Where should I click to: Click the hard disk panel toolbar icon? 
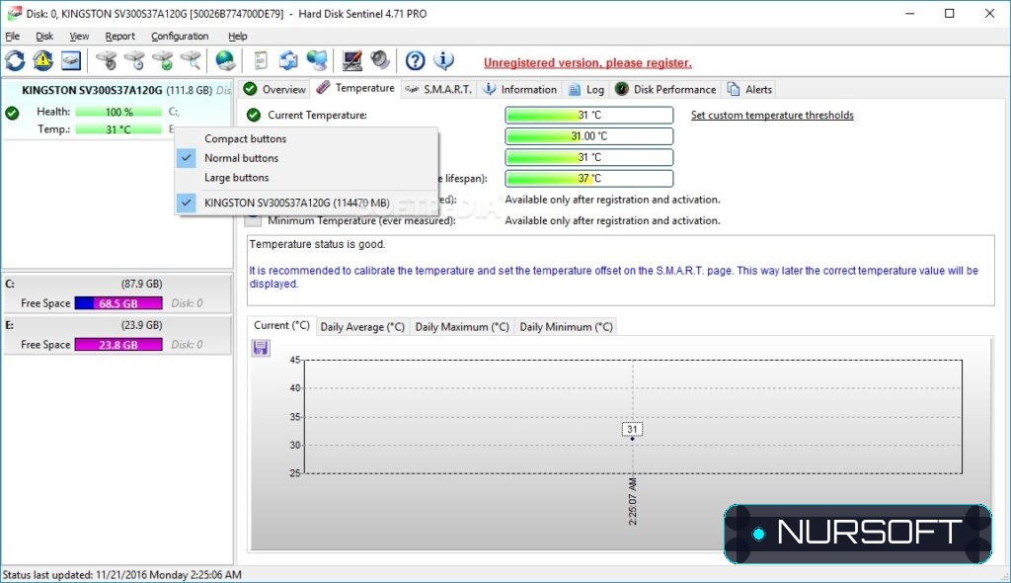[71, 61]
